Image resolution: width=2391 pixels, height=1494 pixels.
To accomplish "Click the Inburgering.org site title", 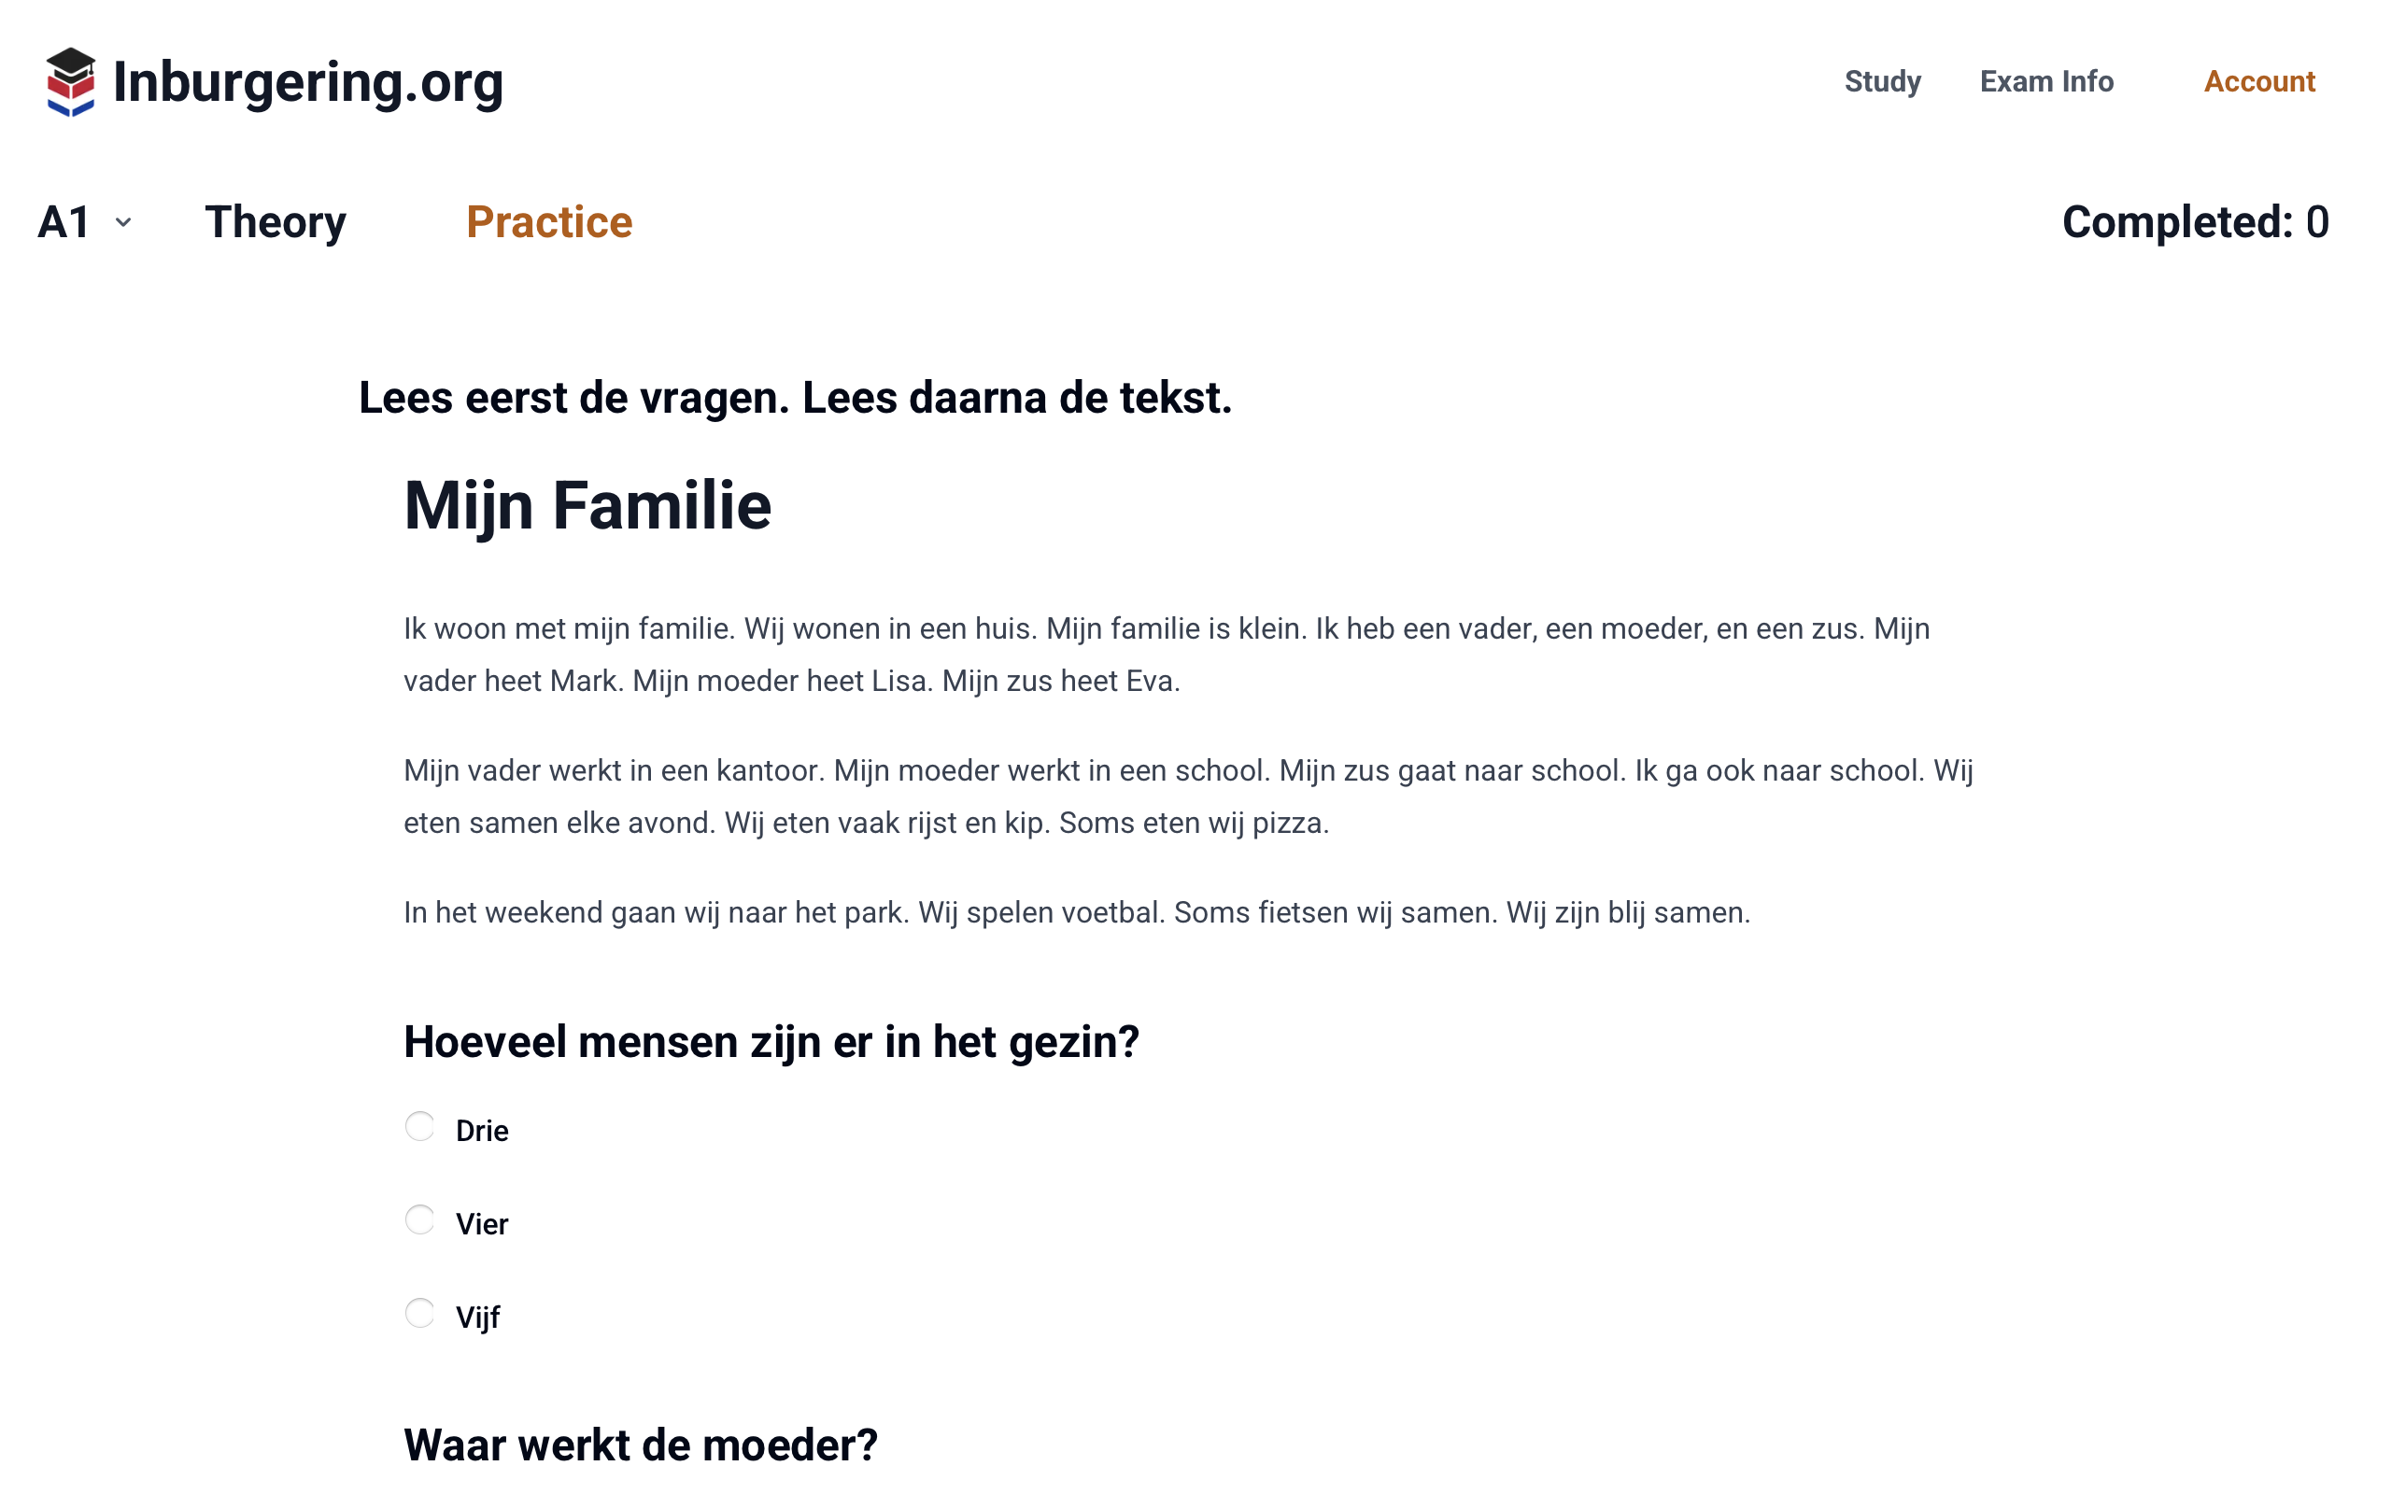I will (308, 82).
